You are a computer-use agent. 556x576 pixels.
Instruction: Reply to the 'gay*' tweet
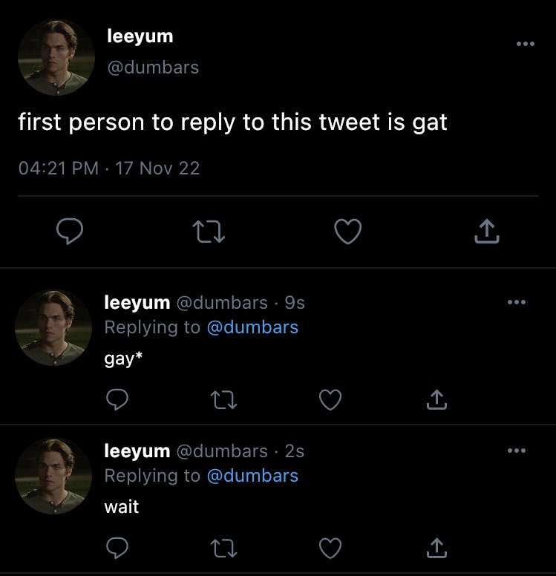tap(117, 399)
